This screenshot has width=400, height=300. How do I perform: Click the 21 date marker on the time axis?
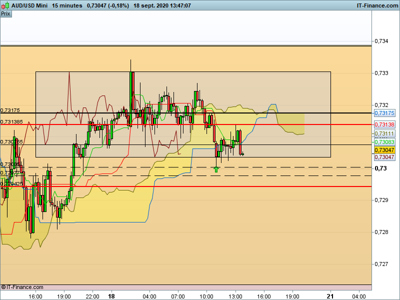330,296
